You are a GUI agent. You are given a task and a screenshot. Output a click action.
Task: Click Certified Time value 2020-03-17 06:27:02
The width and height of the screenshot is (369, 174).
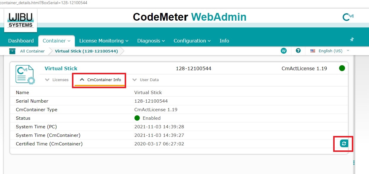[x=159, y=144]
